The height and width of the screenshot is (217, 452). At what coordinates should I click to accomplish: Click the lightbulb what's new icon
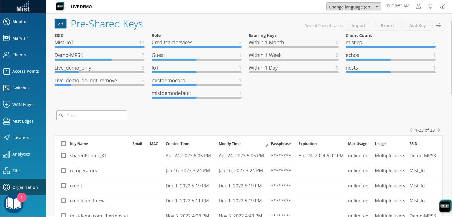click(430, 6)
